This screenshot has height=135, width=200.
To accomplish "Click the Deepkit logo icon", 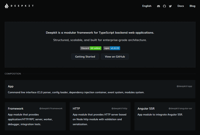I will tap(7, 6).
